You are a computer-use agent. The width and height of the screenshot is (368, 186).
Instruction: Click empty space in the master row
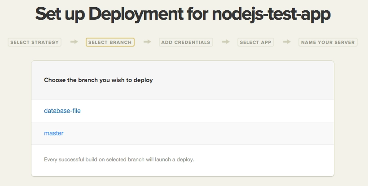(x=215, y=133)
